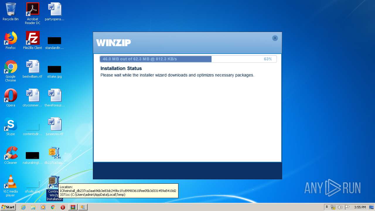Select the naturalringt file icon
The image size is (375, 211).
(33, 158)
